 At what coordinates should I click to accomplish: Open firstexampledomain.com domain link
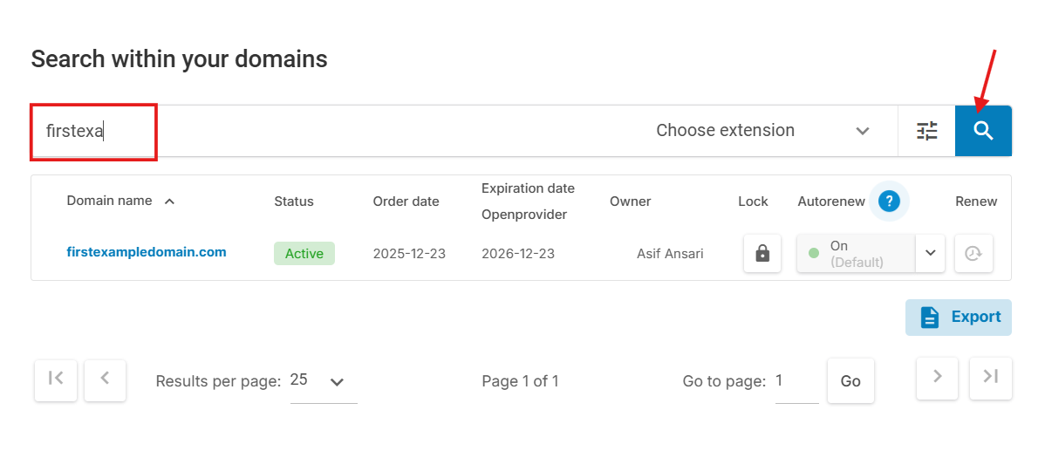147,252
